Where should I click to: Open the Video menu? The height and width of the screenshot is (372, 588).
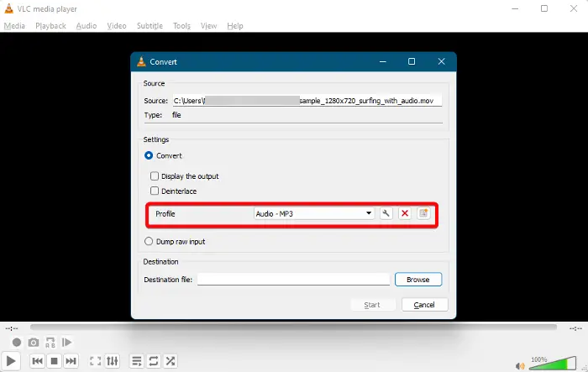click(117, 26)
